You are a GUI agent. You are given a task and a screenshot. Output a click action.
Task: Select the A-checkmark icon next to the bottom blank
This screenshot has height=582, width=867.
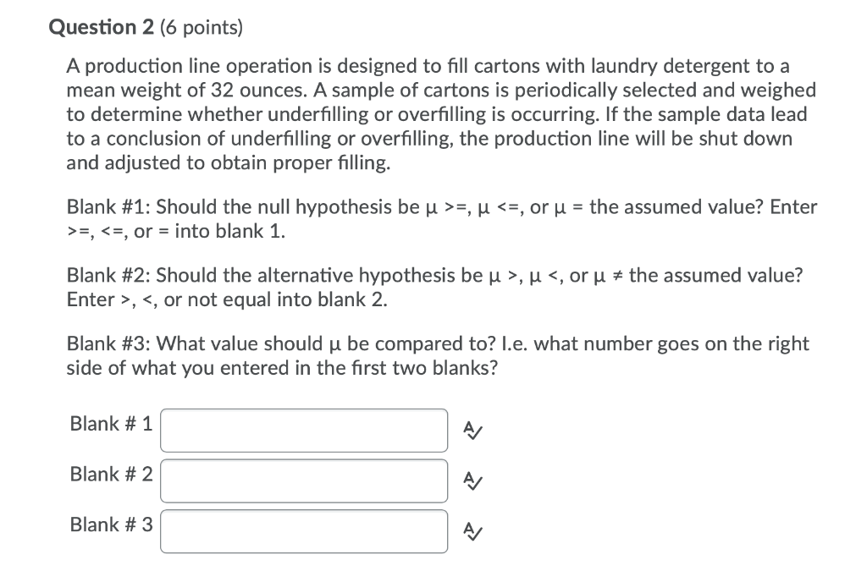point(472,532)
